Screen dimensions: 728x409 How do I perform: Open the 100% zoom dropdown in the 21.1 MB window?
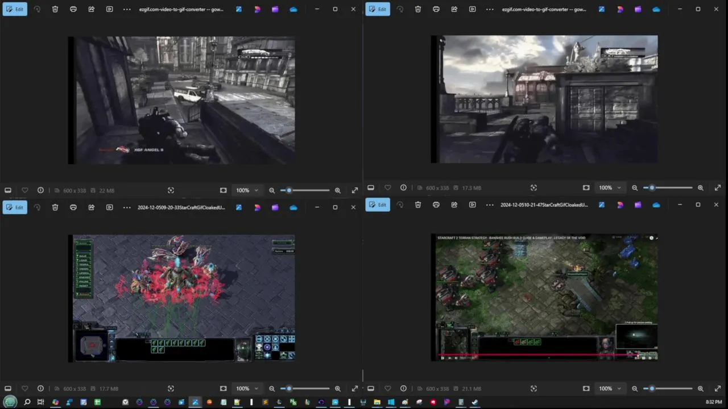pyautogui.click(x=610, y=389)
